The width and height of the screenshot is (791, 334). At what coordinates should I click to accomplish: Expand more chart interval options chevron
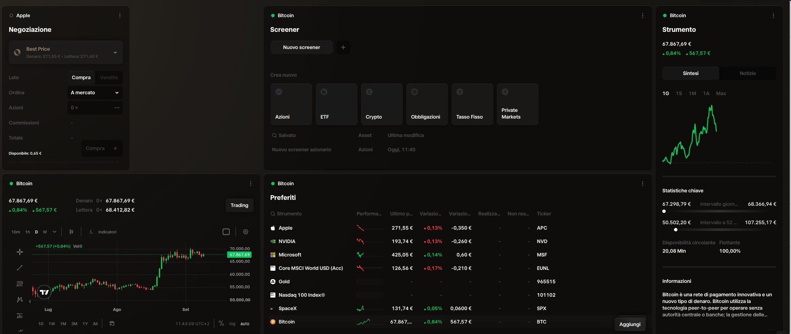[54, 232]
